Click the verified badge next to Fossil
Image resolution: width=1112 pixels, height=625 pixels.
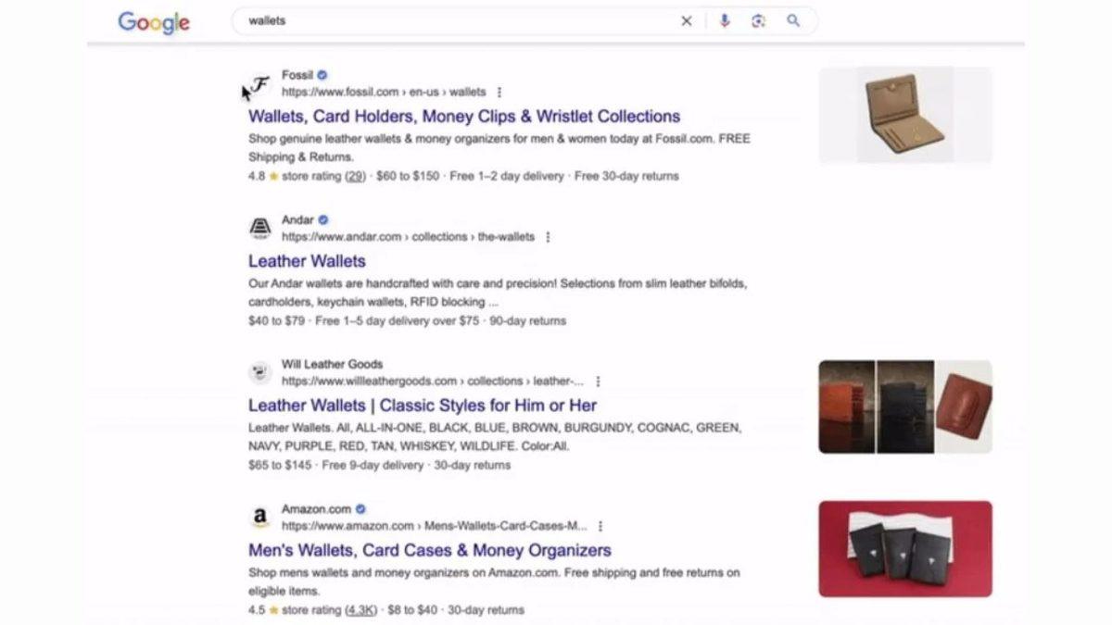click(321, 74)
